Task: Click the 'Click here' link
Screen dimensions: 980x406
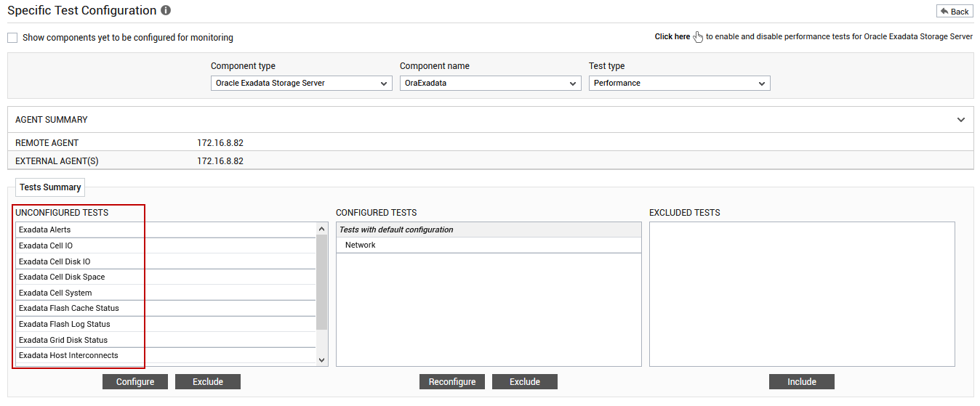Action: click(672, 36)
